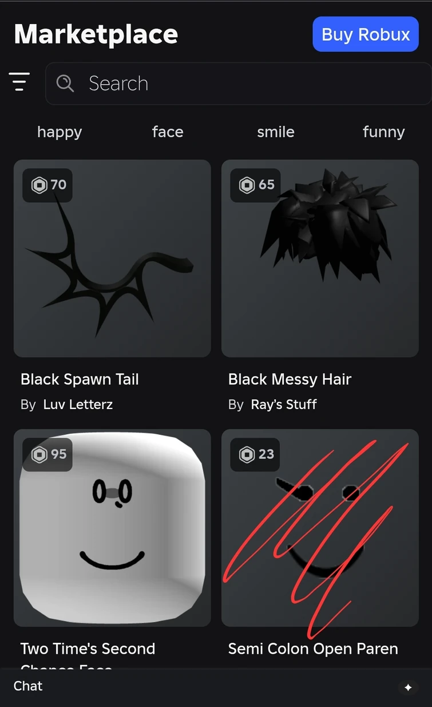Click the search magnifier icon
The height and width of the screenshot is (707, 432).
65,84
